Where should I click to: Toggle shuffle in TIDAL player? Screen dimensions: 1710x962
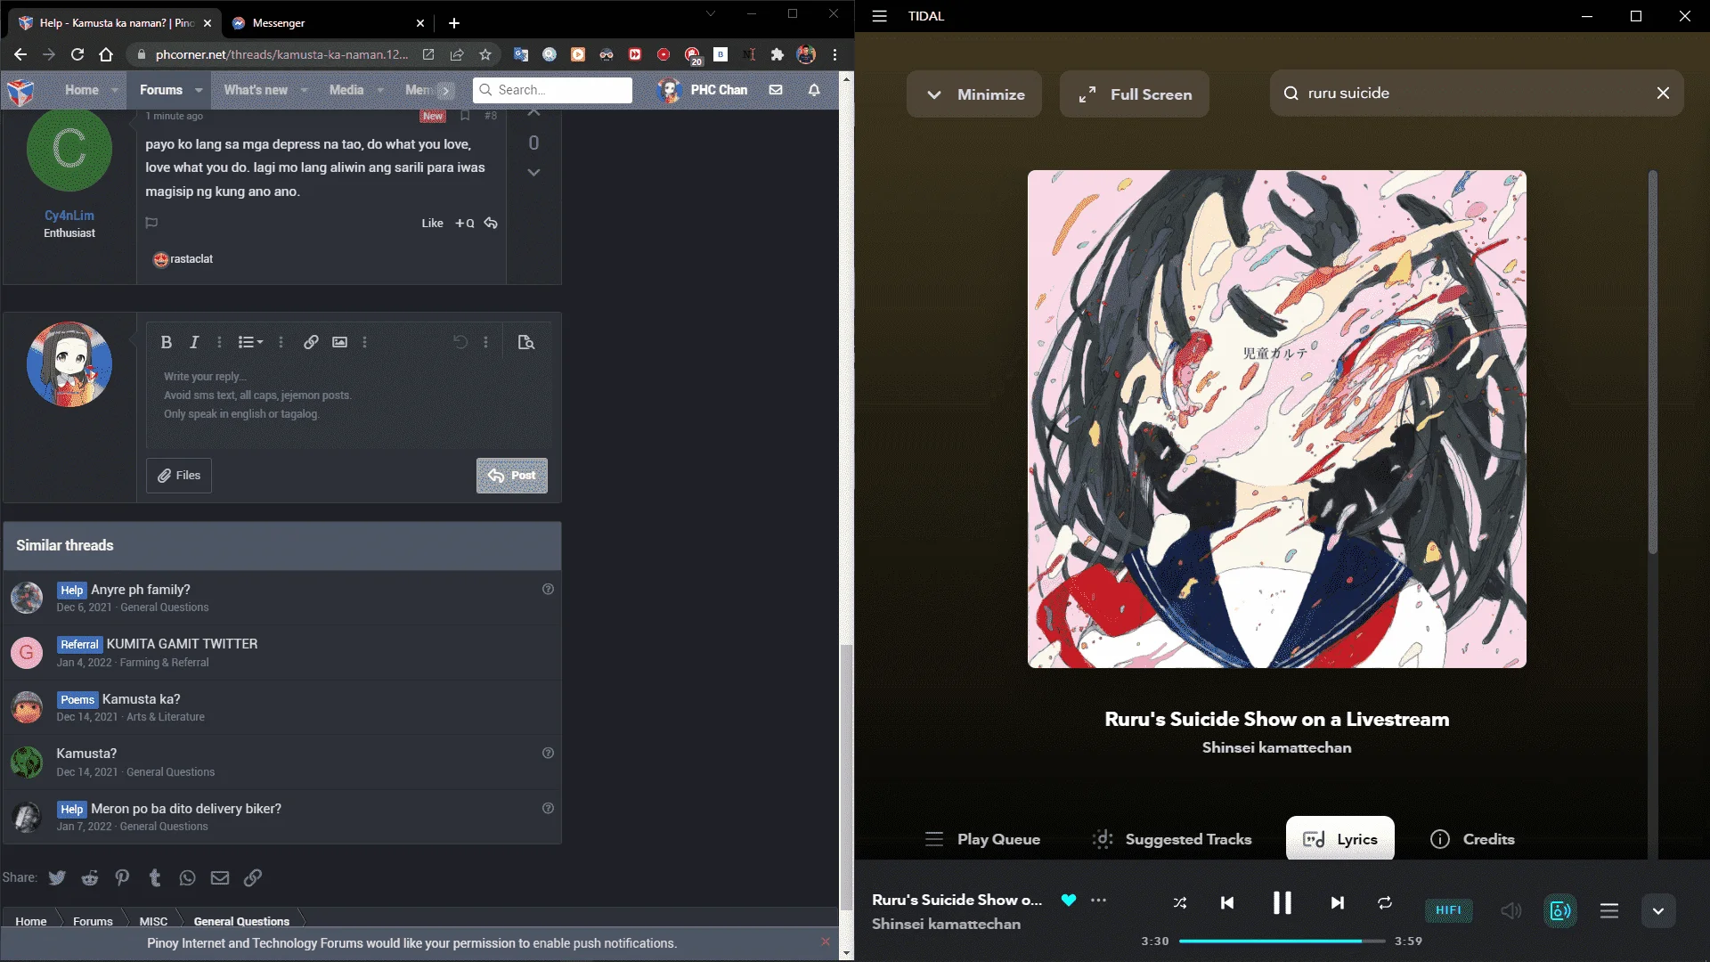(1180, 903)
